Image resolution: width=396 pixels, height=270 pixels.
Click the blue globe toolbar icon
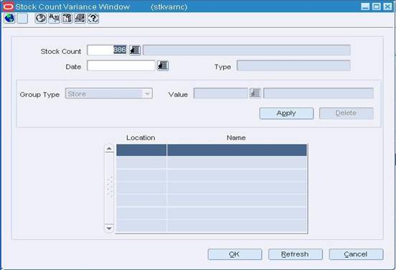(x=9, y=18)
